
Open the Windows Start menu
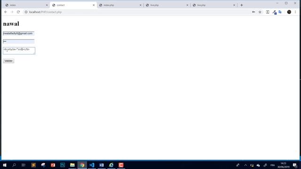(5, 165)
